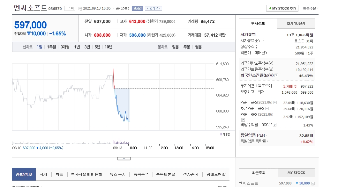Click the help icon next to 추정PER EPS

click(267, 109)
